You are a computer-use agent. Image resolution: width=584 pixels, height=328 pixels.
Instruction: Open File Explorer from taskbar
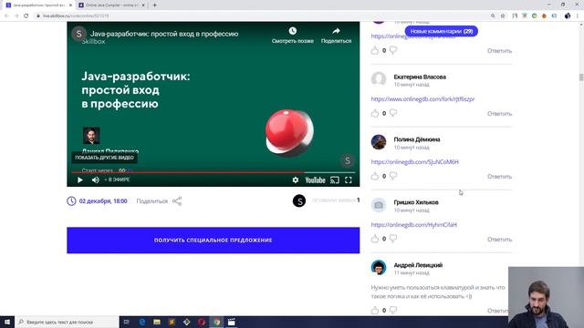(157, 322)
